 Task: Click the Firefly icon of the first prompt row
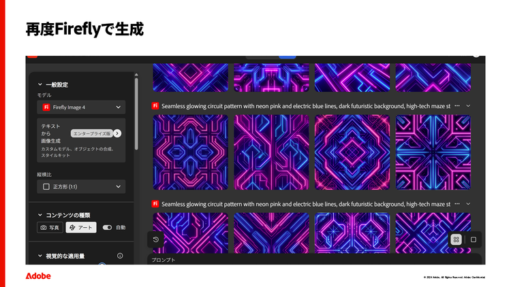[x=155, y=105]
